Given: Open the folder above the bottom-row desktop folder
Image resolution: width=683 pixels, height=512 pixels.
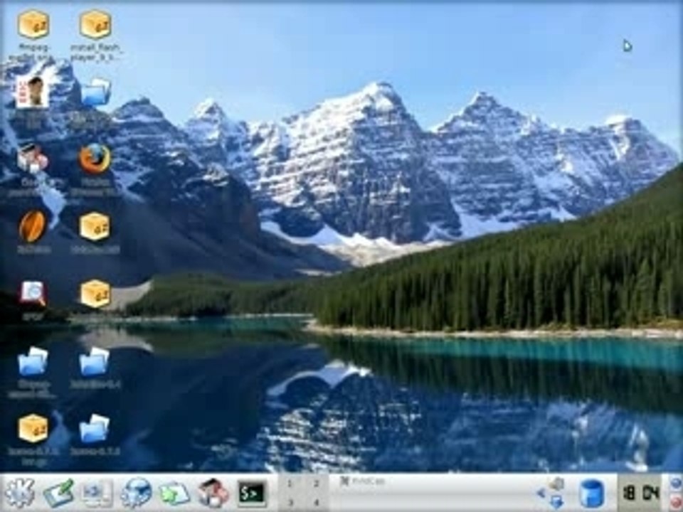Looking at the screenshot, I should click(95, 361).
